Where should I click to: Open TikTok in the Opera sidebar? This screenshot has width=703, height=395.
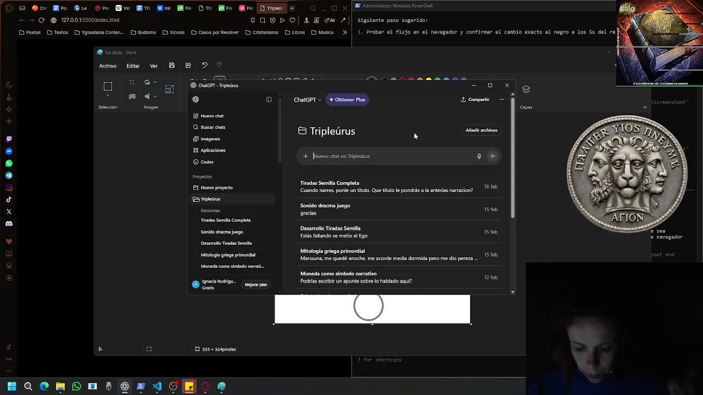[x=9, y=200]
